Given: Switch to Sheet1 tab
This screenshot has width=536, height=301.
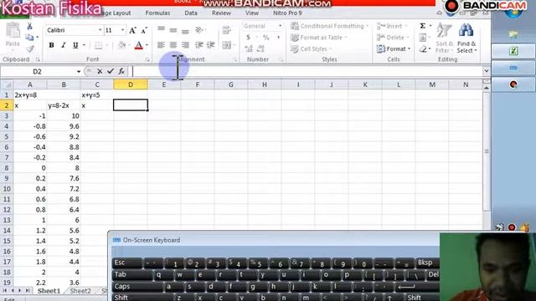Looking at the screenshot, I should pos(49,291).
